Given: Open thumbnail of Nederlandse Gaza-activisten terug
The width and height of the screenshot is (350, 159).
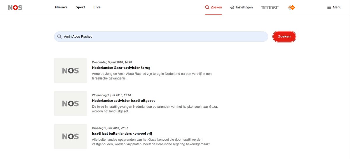Looking at the screenshot, I should point(71,71).
